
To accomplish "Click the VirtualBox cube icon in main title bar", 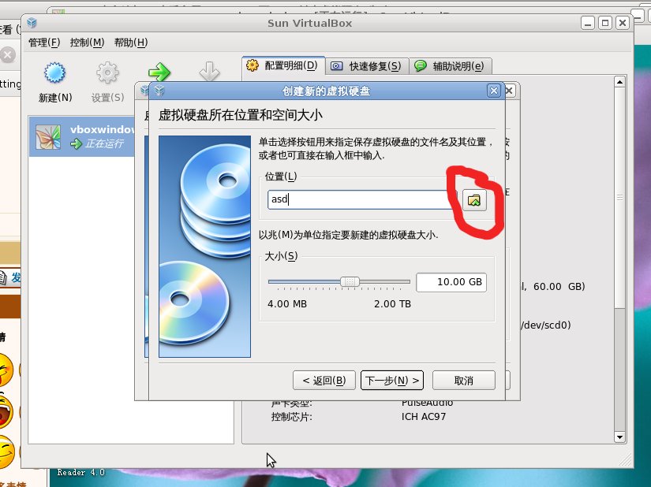I will [x=32, y=23].
